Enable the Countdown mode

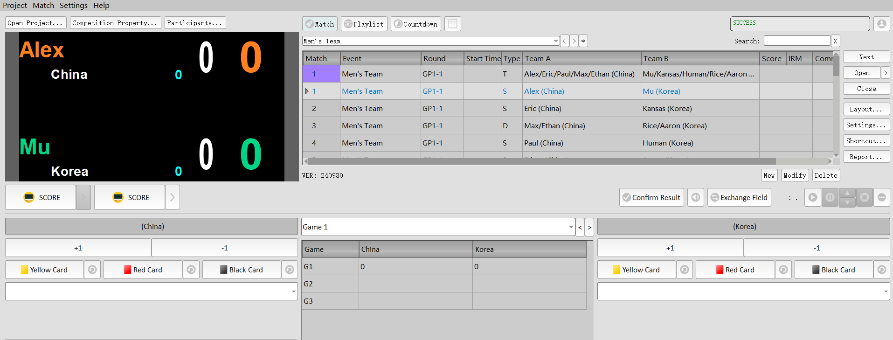click(415, 24)
